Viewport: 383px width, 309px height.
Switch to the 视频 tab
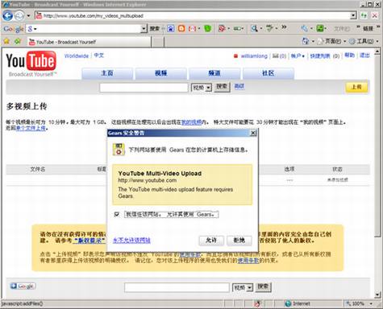pyautogui.click(x=160, y=73)
